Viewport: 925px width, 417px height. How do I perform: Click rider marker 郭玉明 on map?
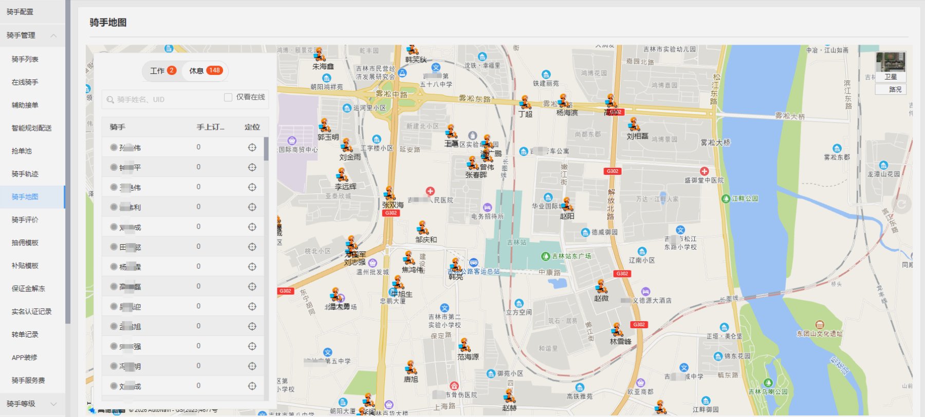(325, 126)
